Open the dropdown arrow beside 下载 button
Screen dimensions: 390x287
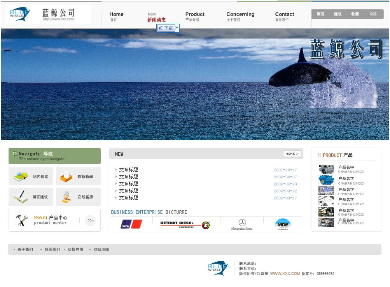[177, 28]
